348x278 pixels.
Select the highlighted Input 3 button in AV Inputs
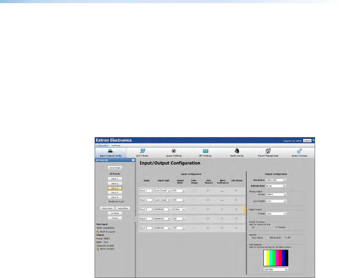pyautogui.click(x=115, y=188)
